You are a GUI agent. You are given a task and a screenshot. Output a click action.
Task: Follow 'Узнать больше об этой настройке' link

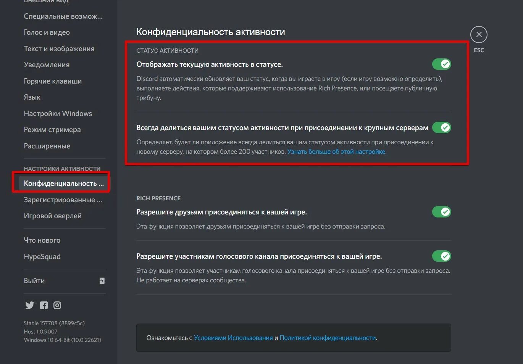pyautogui.click(x=336, y=152)
